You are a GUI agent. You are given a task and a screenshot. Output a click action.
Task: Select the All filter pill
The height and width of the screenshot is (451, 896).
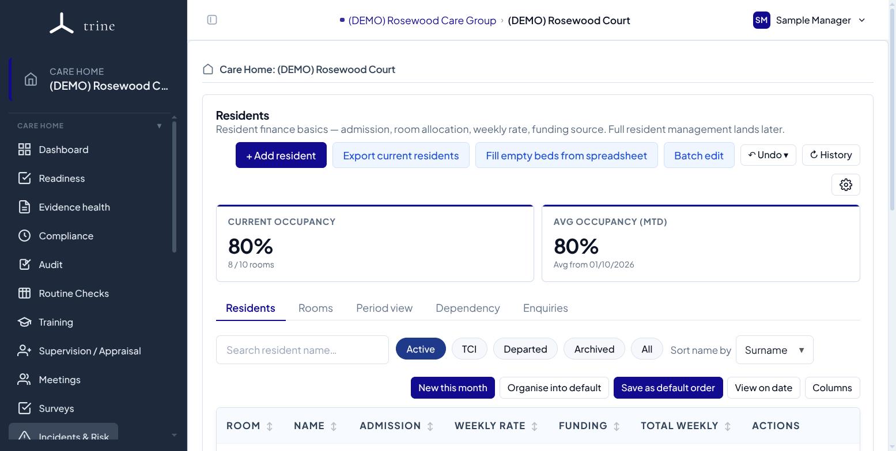647,349
